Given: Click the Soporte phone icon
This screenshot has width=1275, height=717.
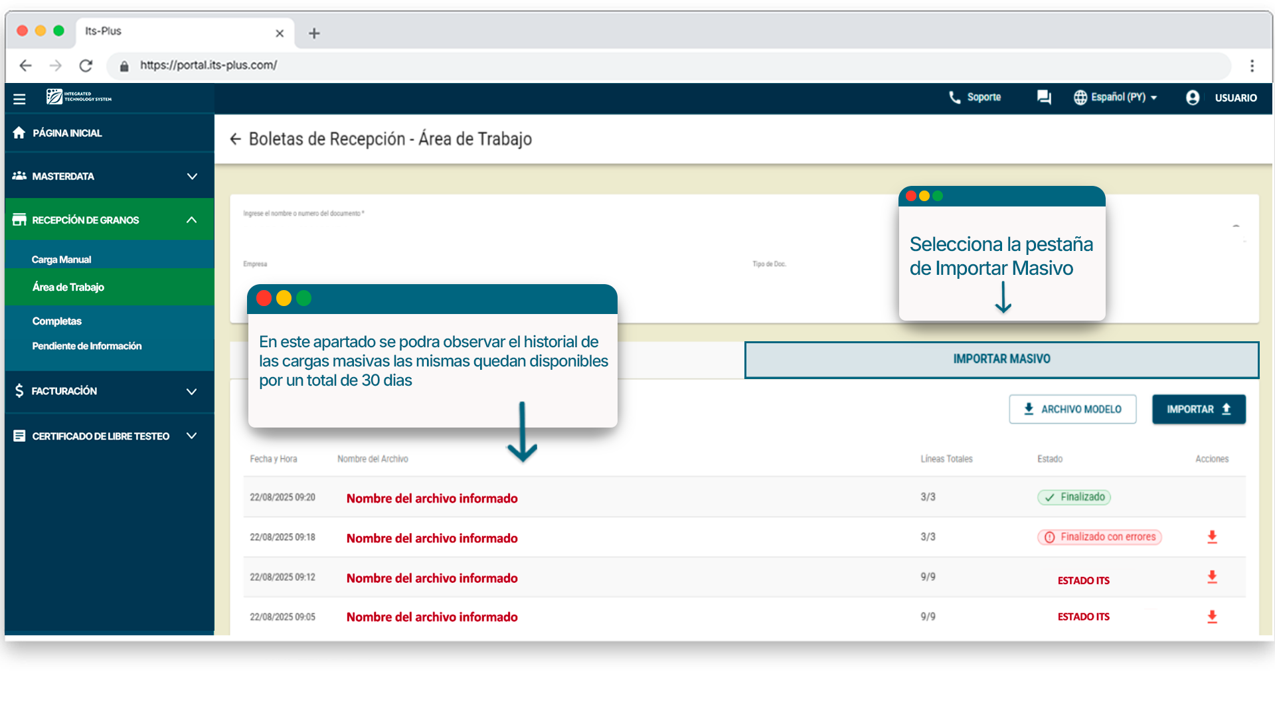Looking at the screenshot, I should click(x=955, y=98).
